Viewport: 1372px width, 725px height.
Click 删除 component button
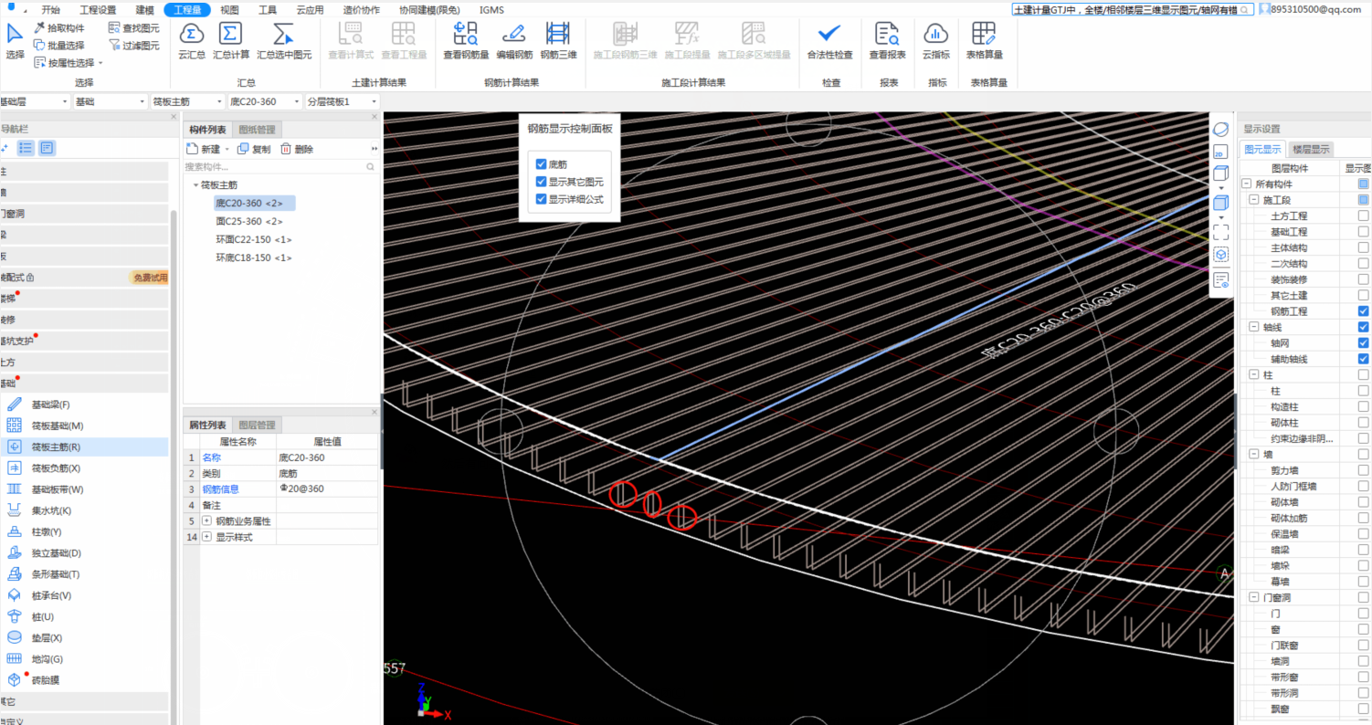tap(297, 149)
